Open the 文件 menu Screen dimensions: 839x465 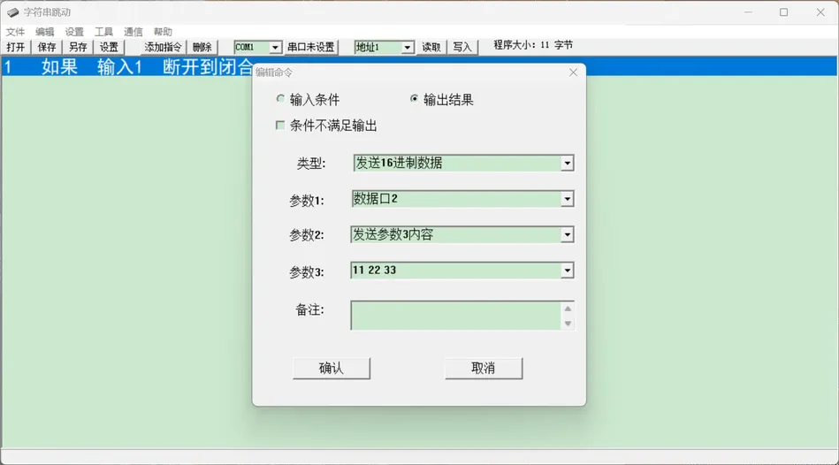[15, 32]
